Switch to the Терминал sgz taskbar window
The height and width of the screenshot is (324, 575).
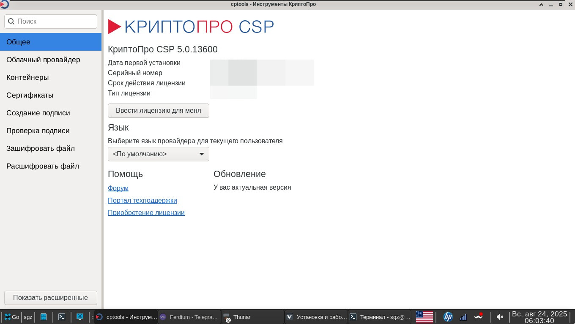(379, 317)
